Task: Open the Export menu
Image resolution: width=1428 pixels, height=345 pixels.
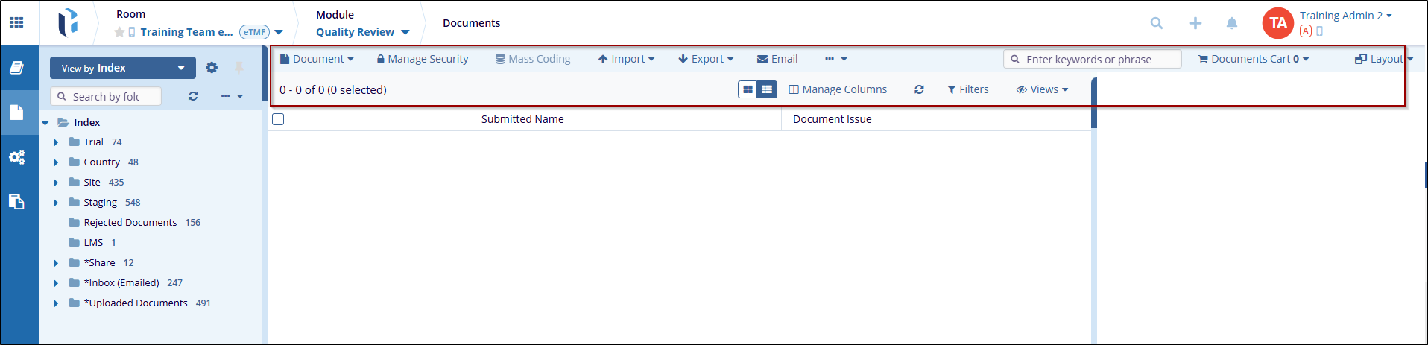Action: (x=706, y=59)
